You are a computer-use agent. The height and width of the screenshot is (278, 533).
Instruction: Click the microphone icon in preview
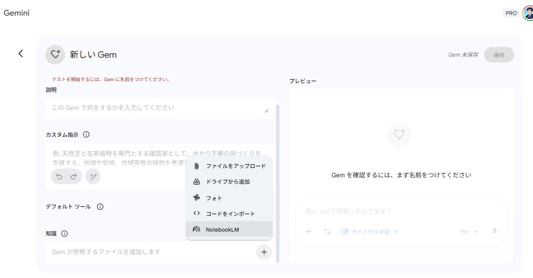[494, 231]
